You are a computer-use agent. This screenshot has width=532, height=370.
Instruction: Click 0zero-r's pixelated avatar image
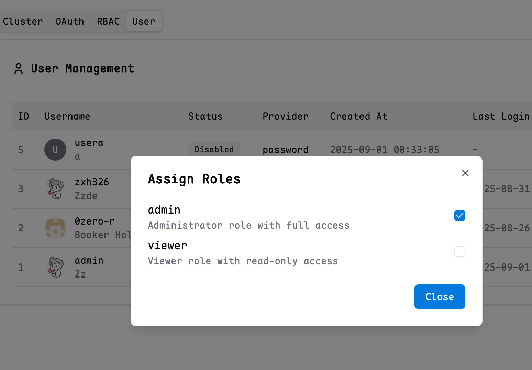click(x=55, y=228)
